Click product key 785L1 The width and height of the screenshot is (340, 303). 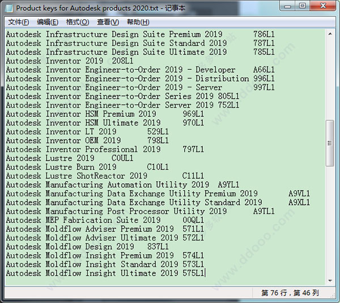(264, 52)
